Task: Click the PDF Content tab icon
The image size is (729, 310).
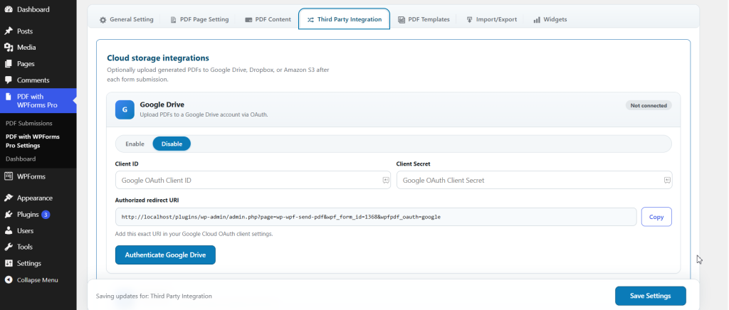Action: (248, 19)
